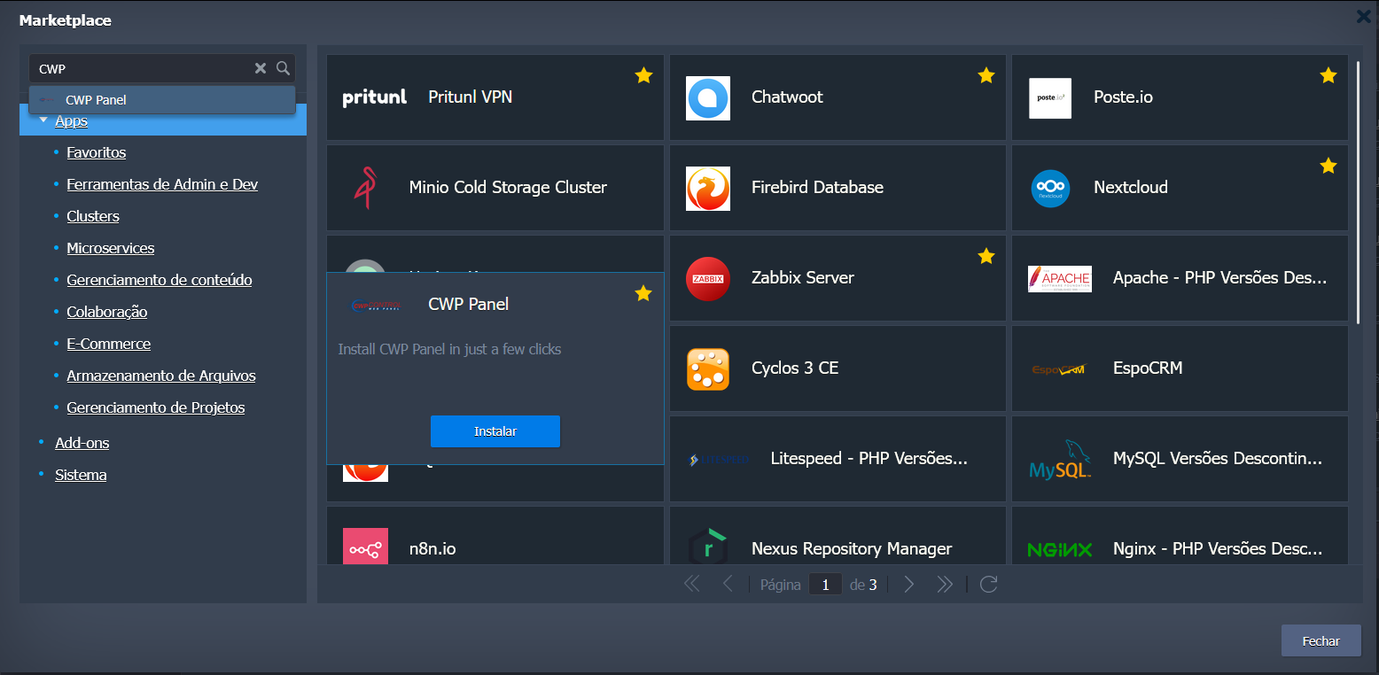Toggle favorite star on Pritunl VPN

[643, 76]
